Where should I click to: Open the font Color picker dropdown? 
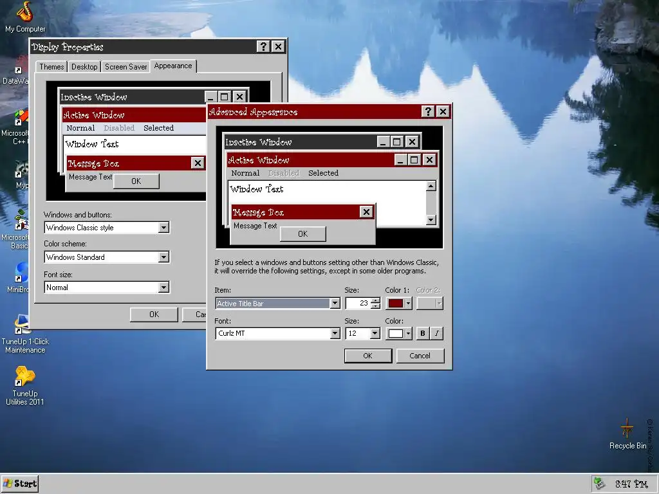[399, 333]
